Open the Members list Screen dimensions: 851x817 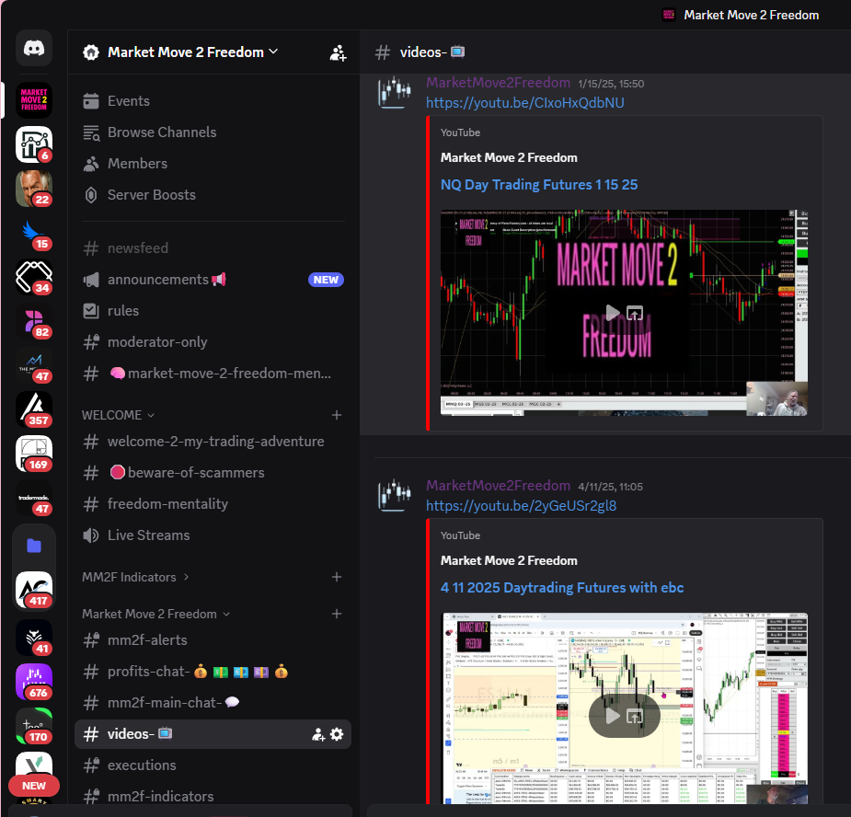213,164
